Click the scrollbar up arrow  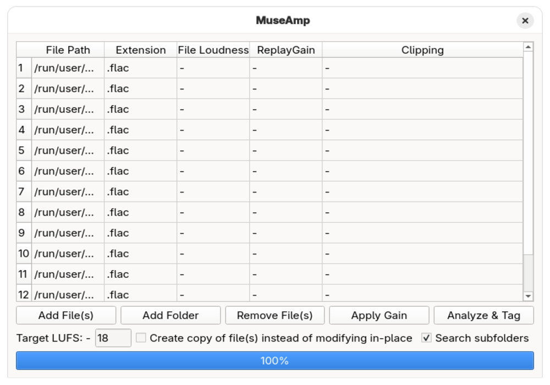(528, 47)
